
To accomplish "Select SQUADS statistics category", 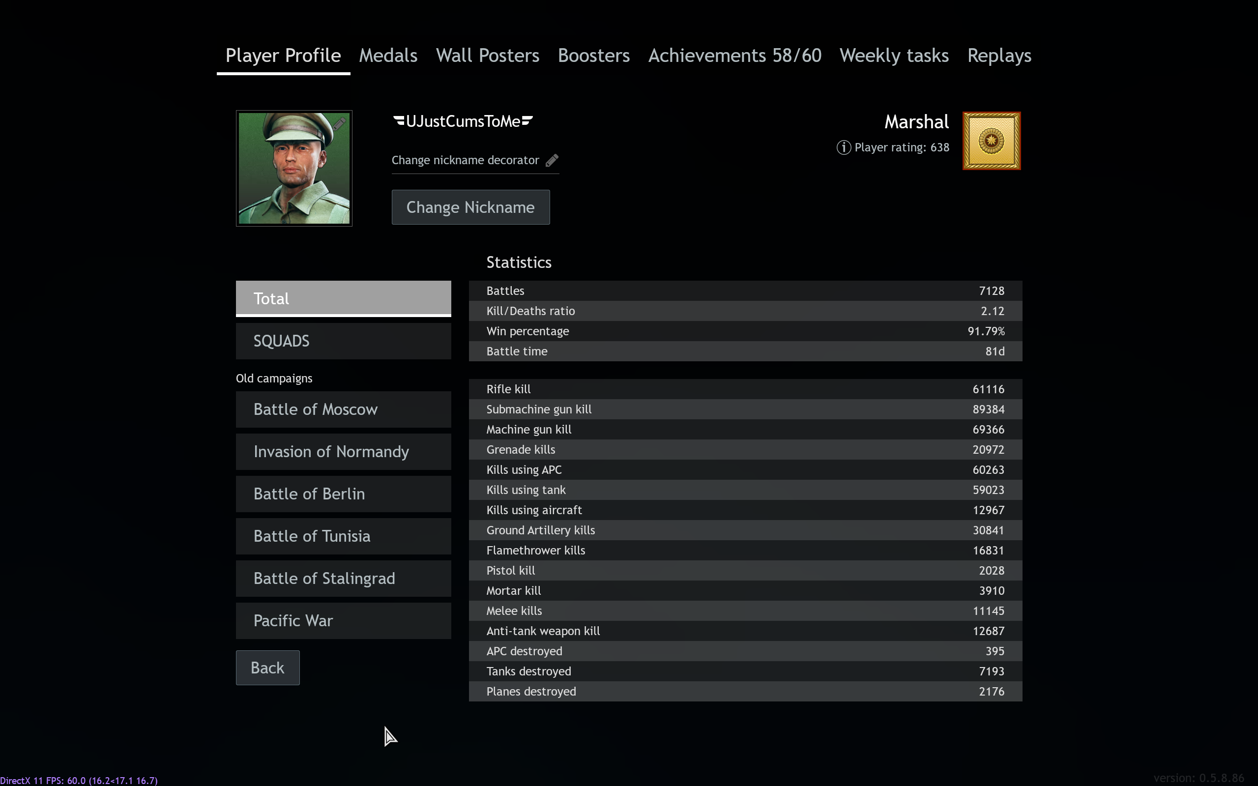I will pos(343,341).
